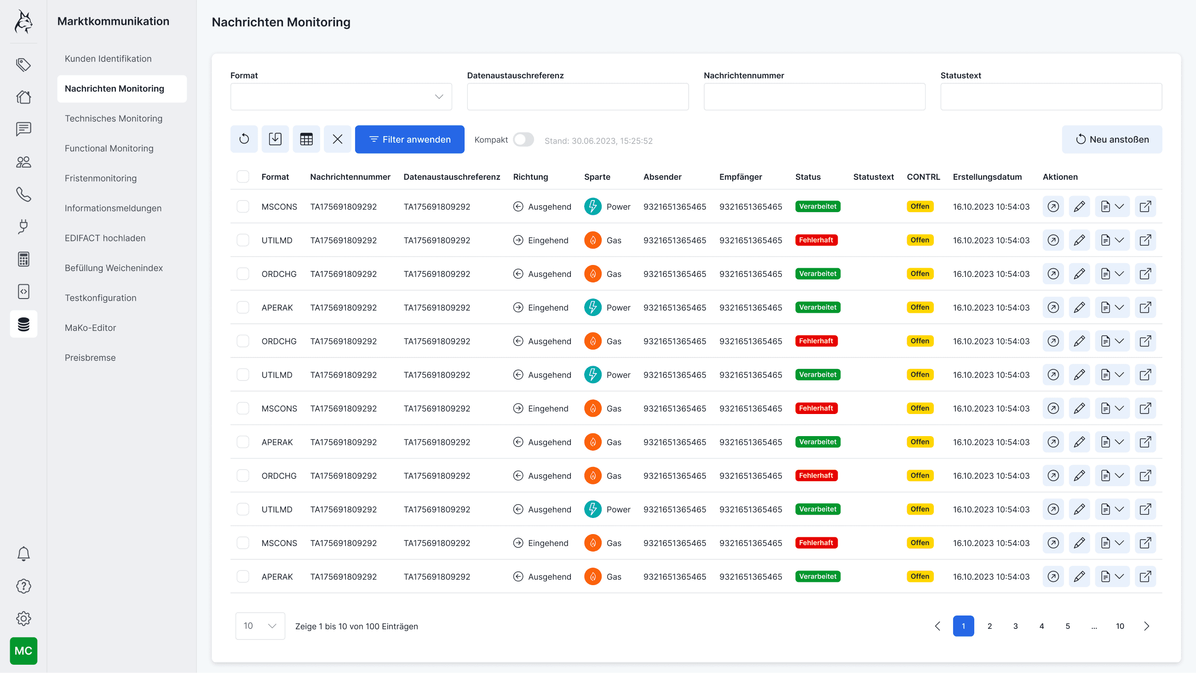Check the checkbox of first UTILMD row
Screen dimensions: 1196x673
243,240
